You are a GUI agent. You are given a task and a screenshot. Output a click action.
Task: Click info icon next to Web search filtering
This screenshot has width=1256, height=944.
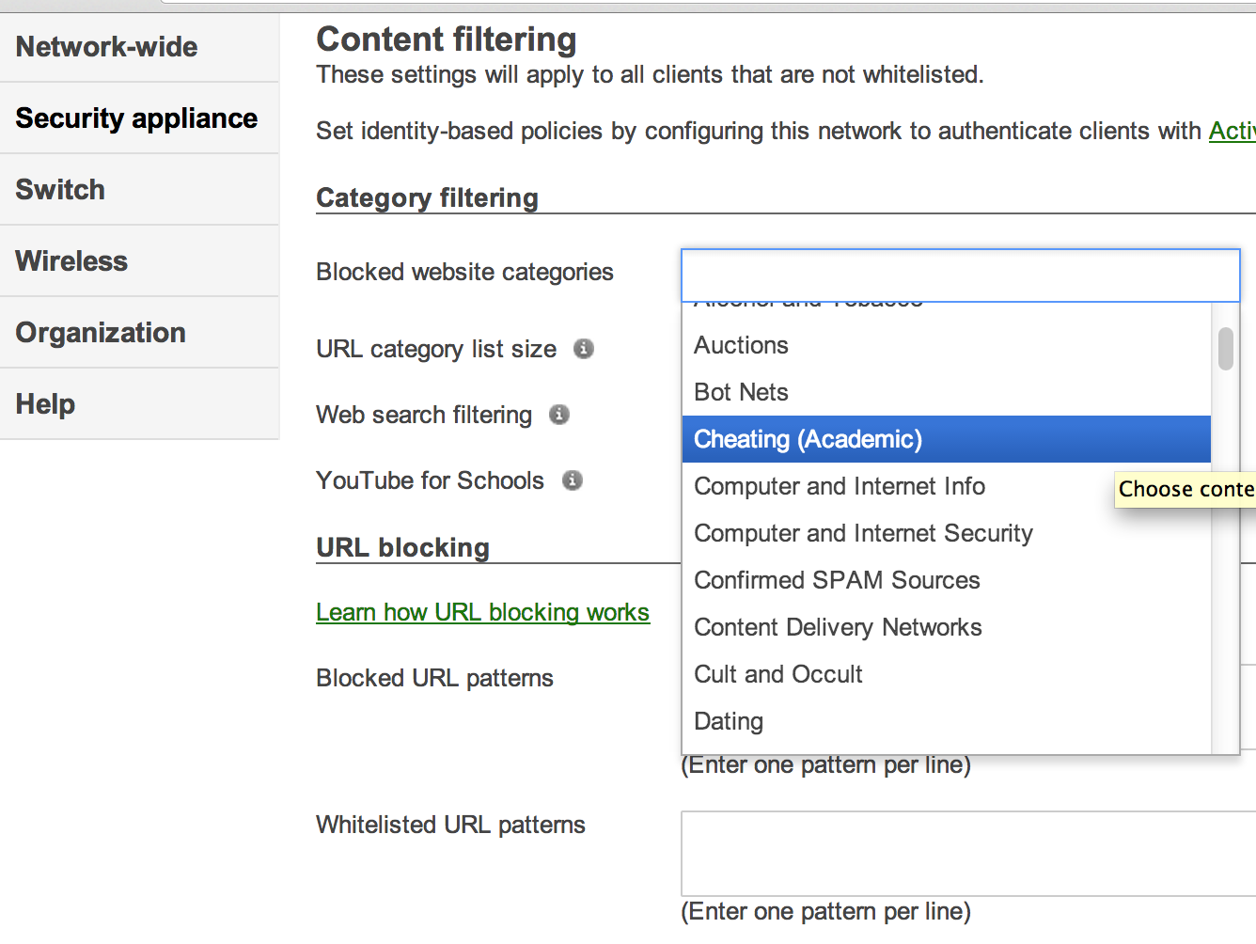pos(559,415)
